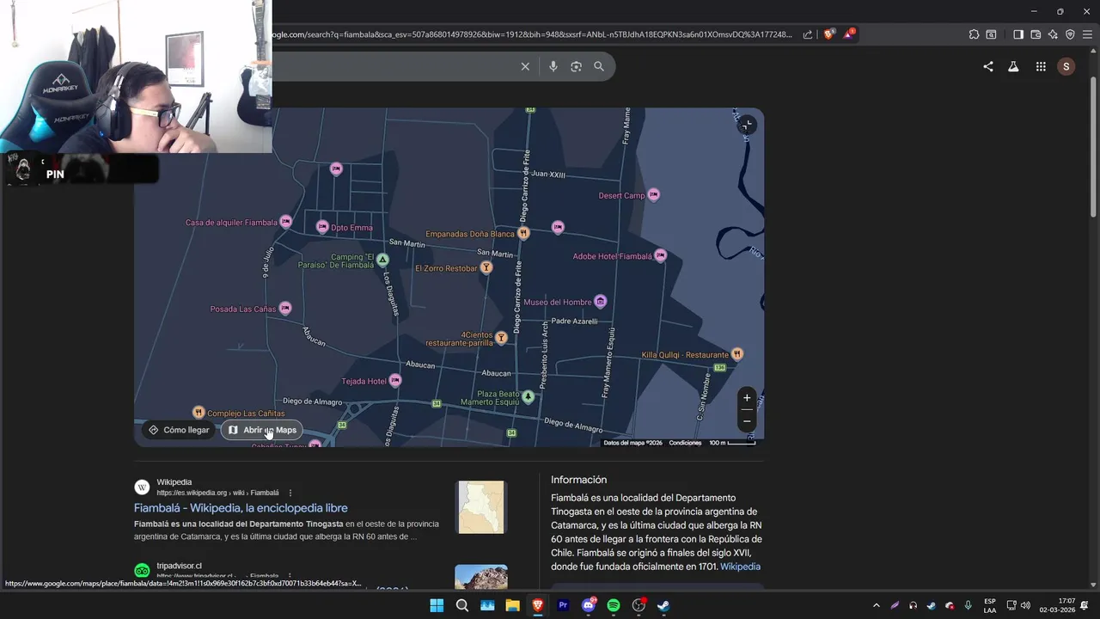Open Google Search Labs flask icon
This screenshot has height=619, width=1100.
1013,66
